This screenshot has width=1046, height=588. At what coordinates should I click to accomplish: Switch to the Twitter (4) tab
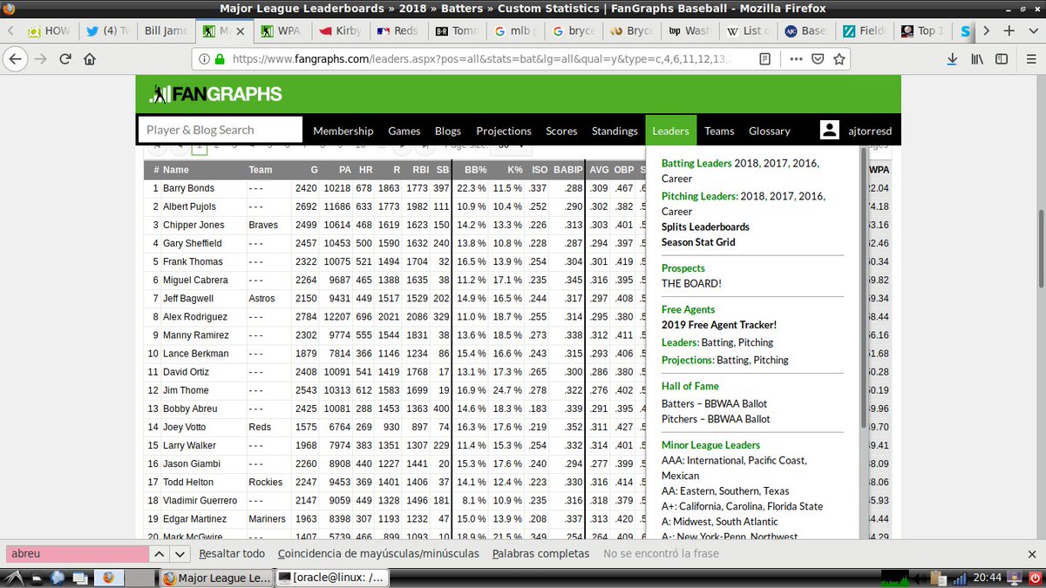point(107,30)
